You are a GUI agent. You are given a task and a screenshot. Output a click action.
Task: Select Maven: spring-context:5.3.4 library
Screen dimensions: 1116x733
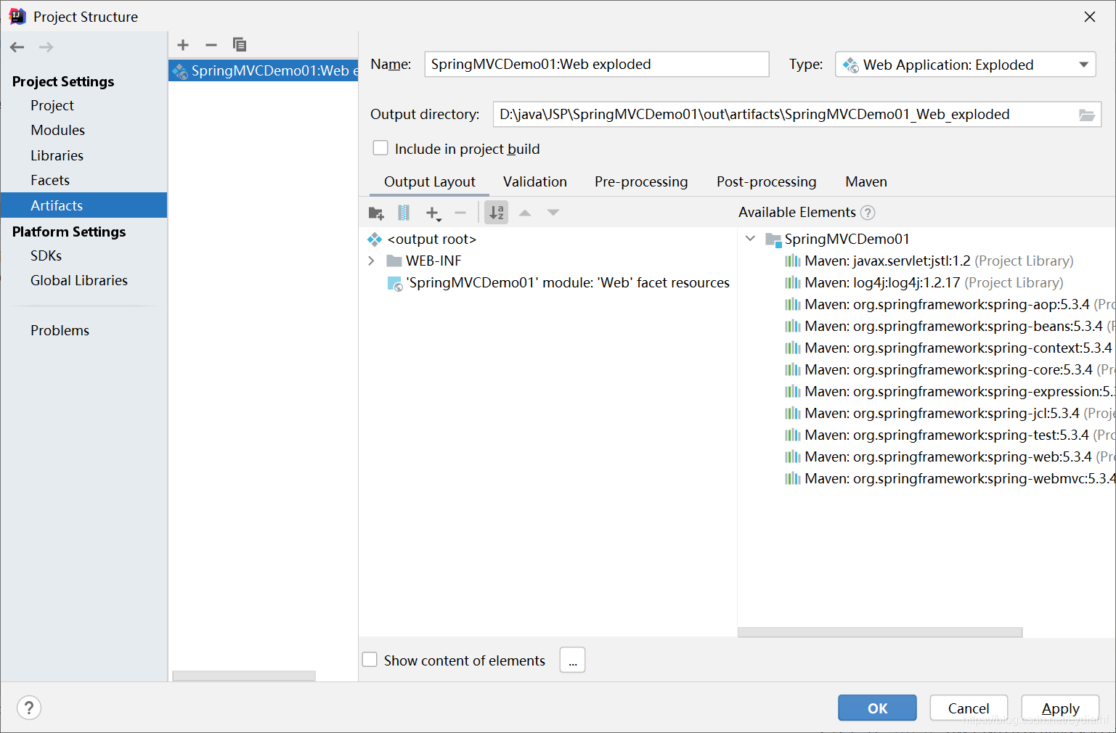[950, 348]
